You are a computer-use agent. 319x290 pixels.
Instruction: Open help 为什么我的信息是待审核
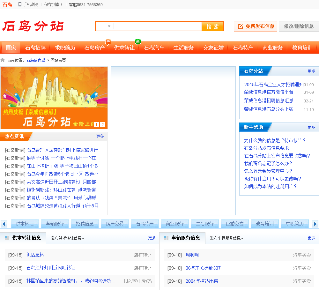coord(275,140)
